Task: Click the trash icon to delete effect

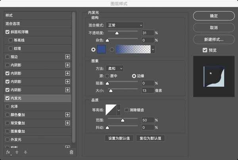Action: 71,152
